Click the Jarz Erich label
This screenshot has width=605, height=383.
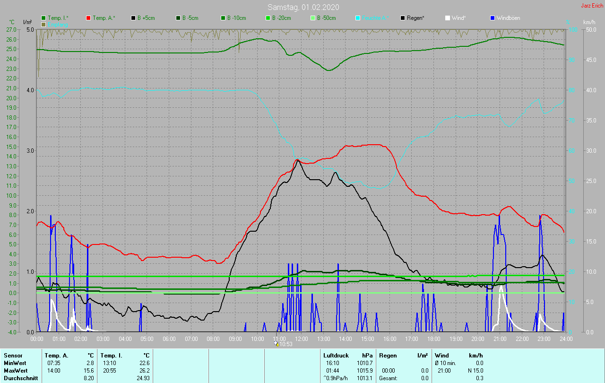592,6
